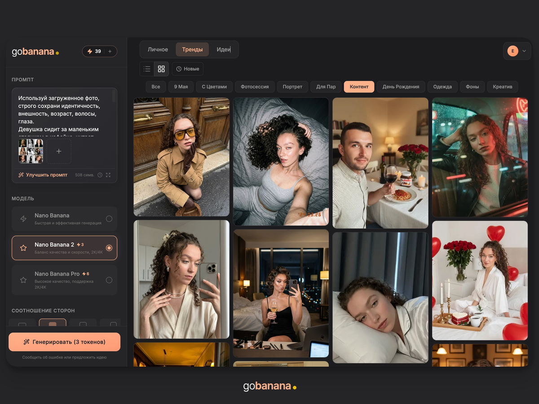
Task: Select the Nano Banana 2 radio button
Action: 109,248
